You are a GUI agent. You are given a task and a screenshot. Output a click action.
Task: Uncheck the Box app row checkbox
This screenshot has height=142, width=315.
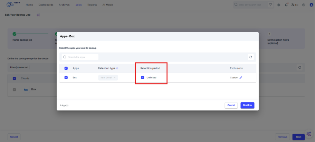[x=66, y=78]
